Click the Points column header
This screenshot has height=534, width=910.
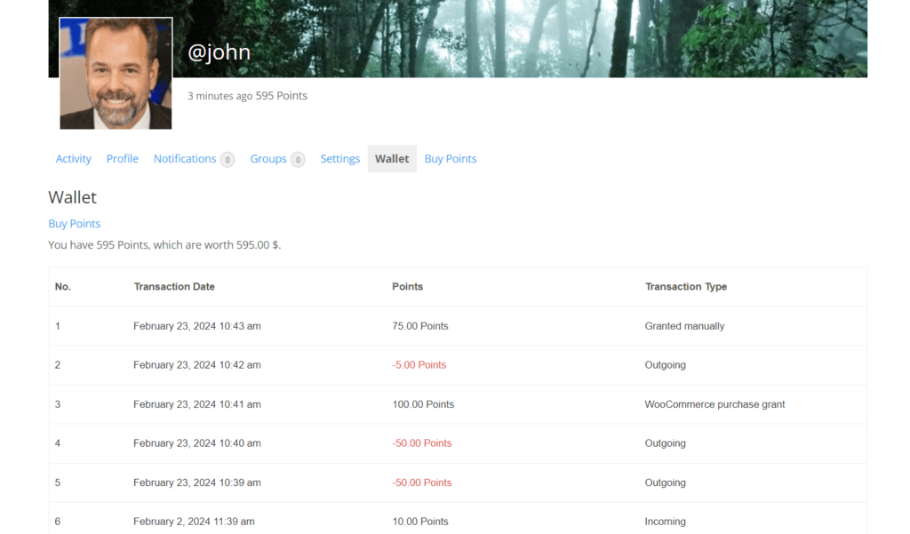click(x=408, y=287)
